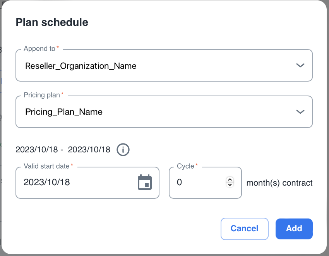
Task: Click the Cancel button
Action: click(244, 229)
